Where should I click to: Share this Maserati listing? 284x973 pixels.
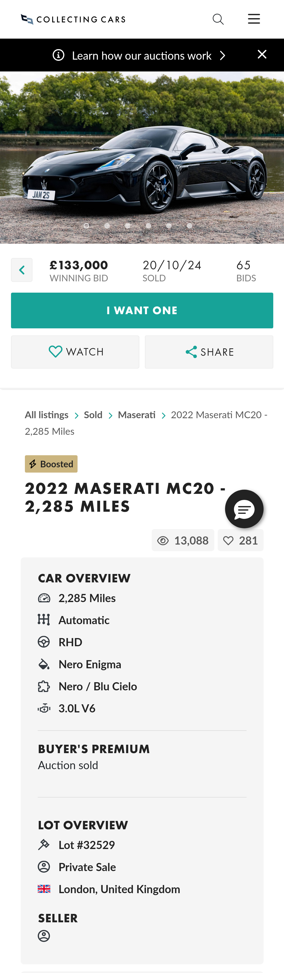click(x=209, y=352)
